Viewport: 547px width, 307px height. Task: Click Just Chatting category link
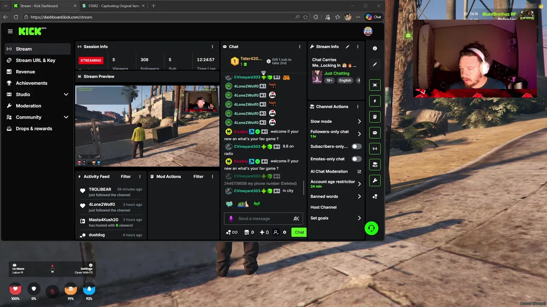pos(337,73)
